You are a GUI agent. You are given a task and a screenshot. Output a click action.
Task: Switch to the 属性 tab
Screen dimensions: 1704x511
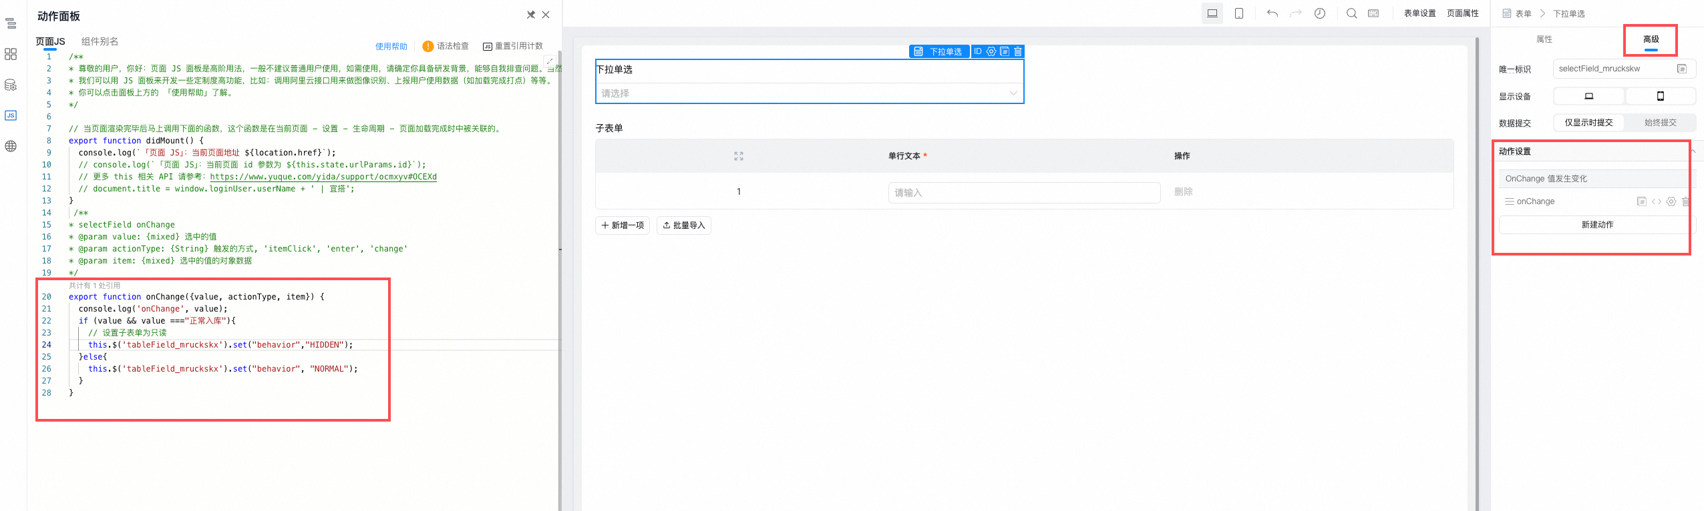pos(1544,39)
